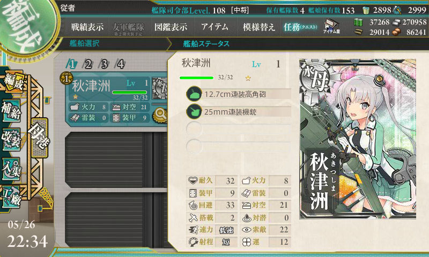This screenshot has width=429, height=257.
Task: Click 秋津洲 green HP bar in status
Action: [x=196, y=78]
